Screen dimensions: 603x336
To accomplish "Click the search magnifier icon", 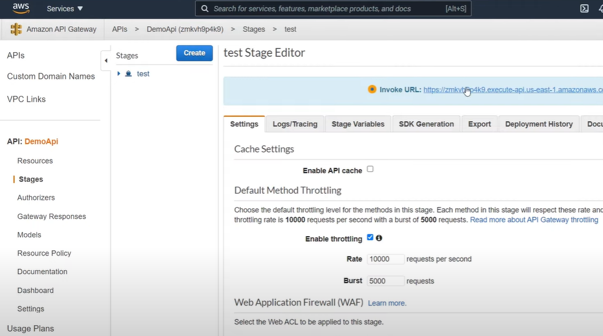I will click(x=205, y=9).
